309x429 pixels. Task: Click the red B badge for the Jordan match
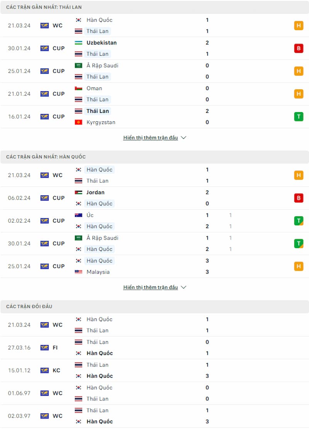[x=299, y=198]
